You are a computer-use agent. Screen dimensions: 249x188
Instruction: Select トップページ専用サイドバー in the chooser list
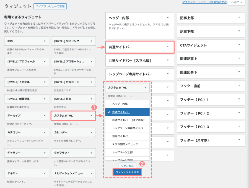click(x=128, y=128)
